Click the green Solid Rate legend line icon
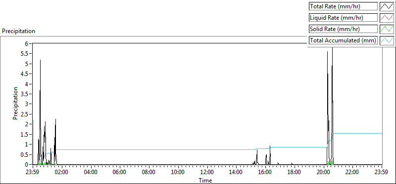396x184 pixels. pos(387,29)
